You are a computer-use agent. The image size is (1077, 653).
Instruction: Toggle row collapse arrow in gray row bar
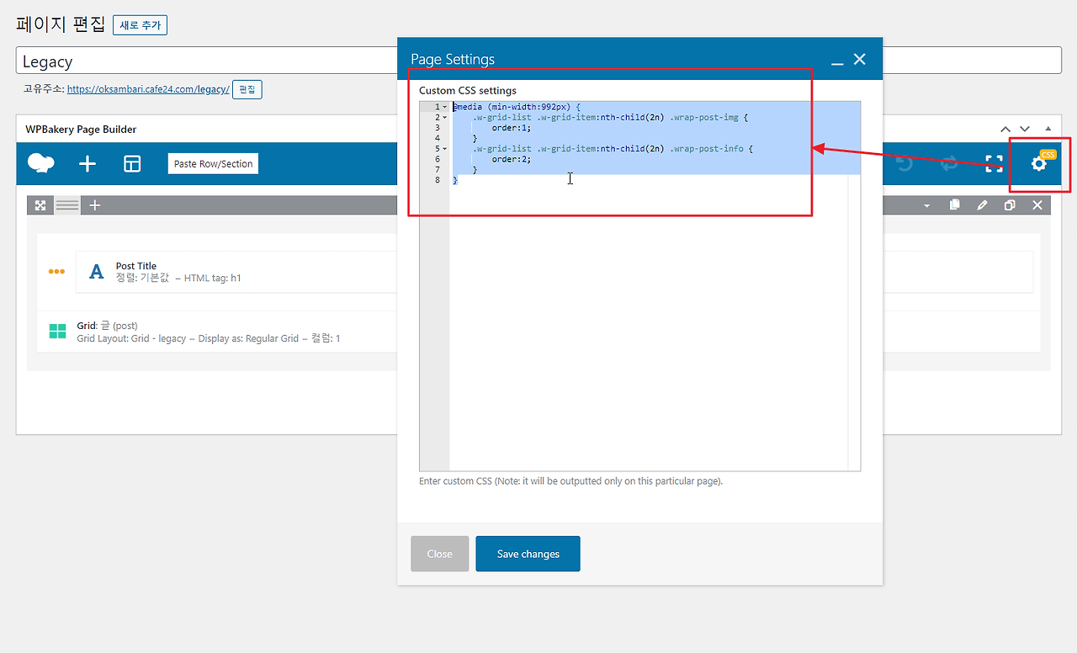tap(926, 205)
